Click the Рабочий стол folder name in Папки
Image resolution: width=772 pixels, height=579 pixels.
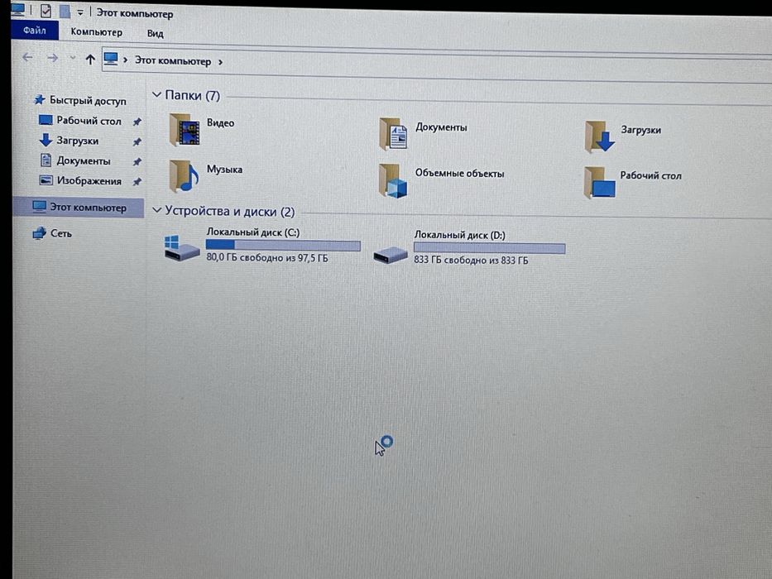pyautogui.click(x=650, y=175)
